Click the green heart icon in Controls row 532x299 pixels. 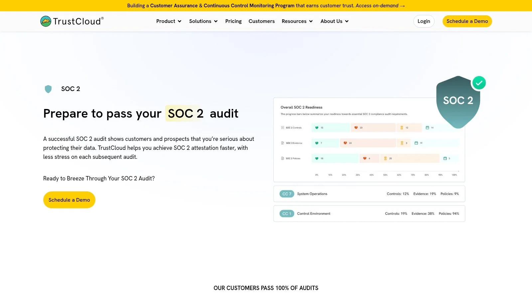click(x=316, y=128)
